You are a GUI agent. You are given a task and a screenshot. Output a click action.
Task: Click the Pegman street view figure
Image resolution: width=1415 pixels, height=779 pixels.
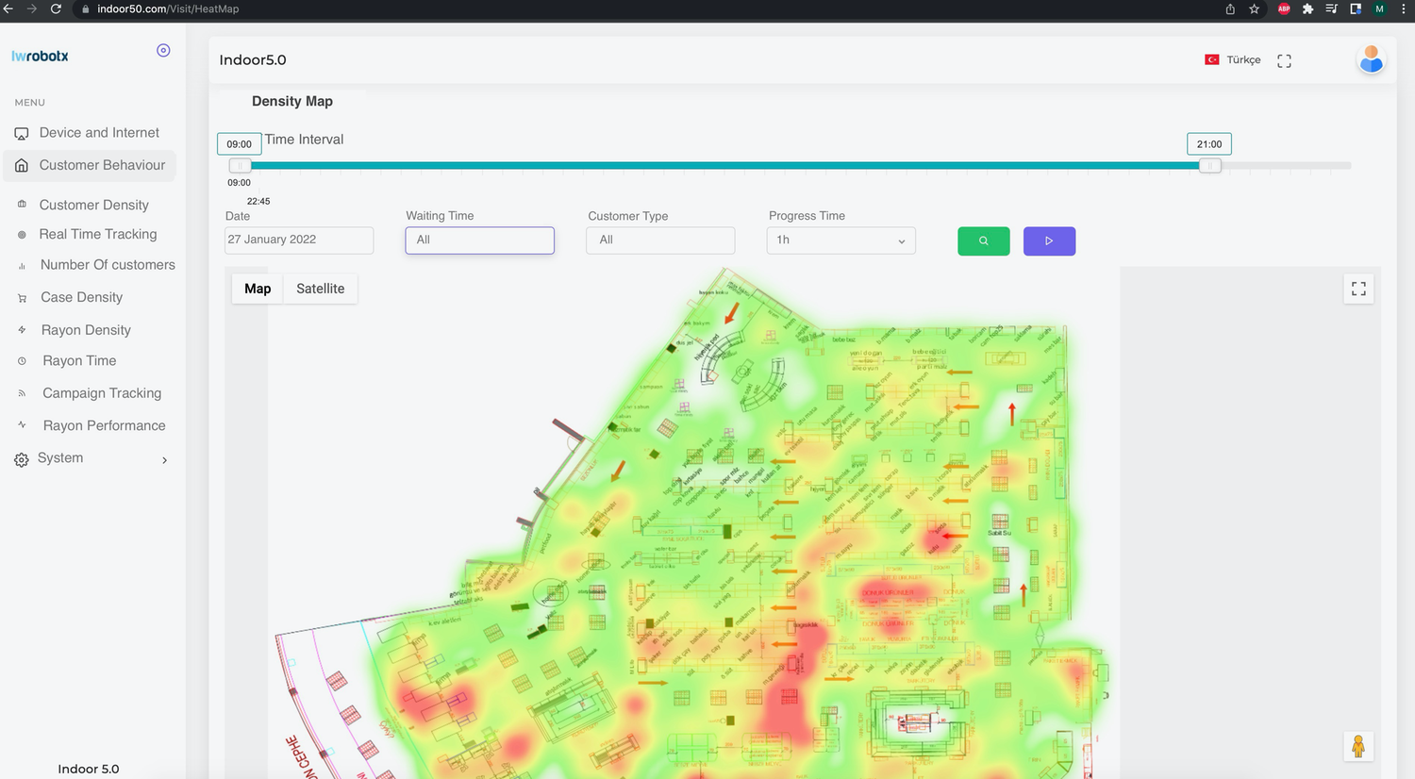(x=1358, y=745)
